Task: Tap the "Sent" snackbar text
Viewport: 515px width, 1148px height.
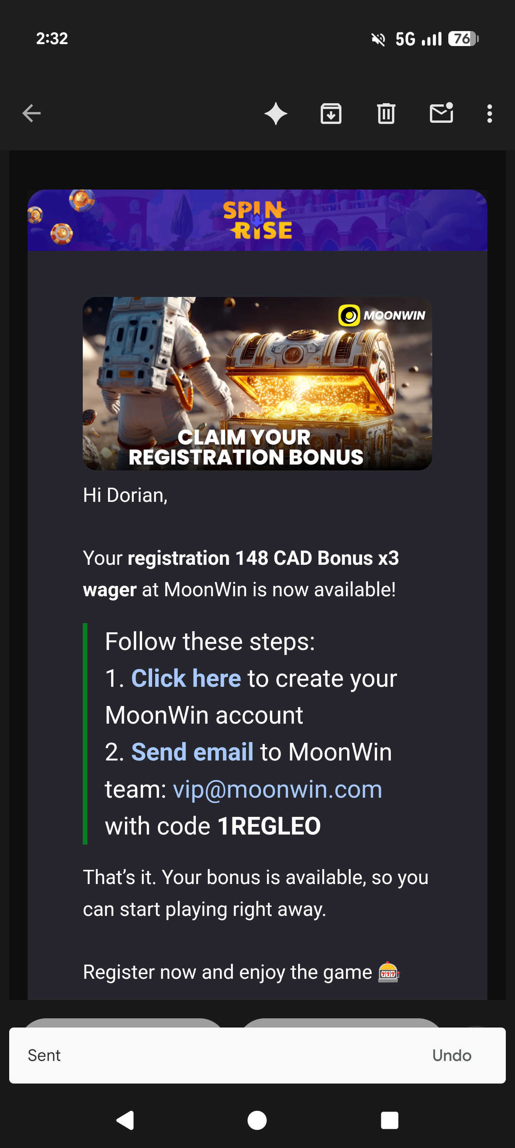Action: 44,1055
